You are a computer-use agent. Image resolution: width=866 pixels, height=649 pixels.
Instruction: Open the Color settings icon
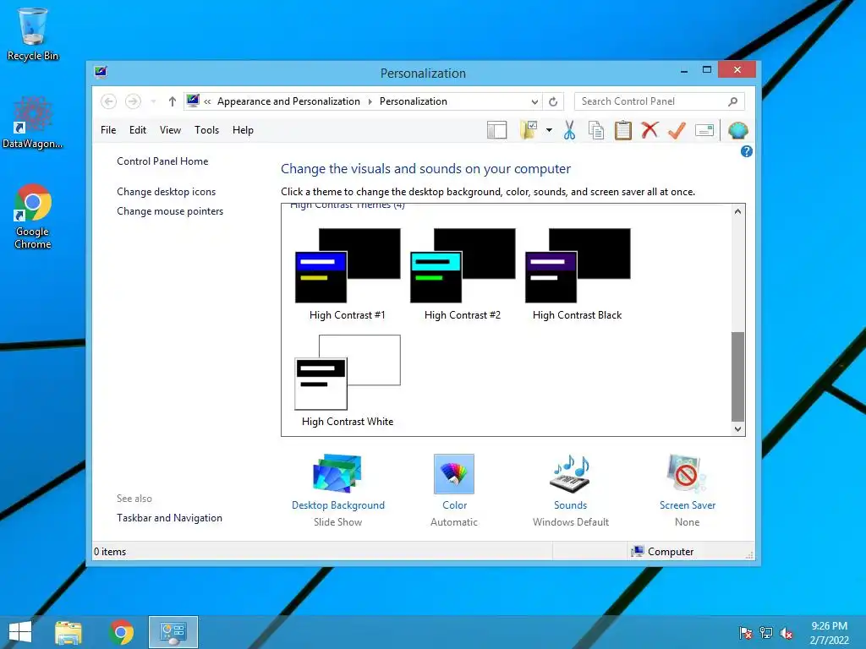pos(454,473)
